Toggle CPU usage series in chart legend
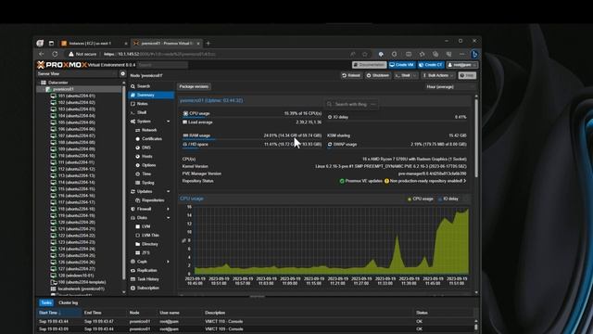Screen dimensions: 593x334 coord(420,199)
